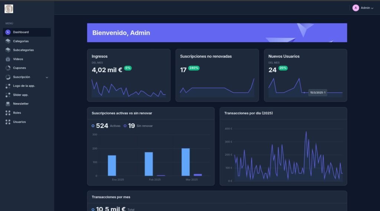Toggle the Sin renovar legend series marker
The image size is (380, 211).
coord(125,126)
